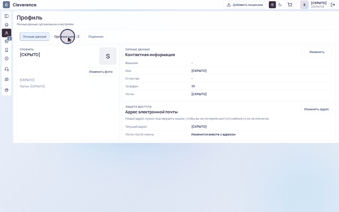Click the Cleverence brand name text
This screenshot has height=212, width=339.
point(24,5)
